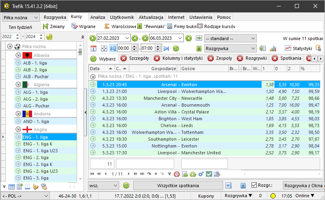This screenshot has height=200, width=325.
Task: Click the Wszystkie spotkania button
Action: click(x=178, y=186)
